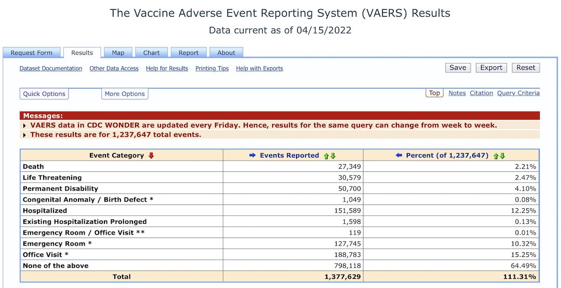Sort Events Reported descending with down arrow

333,155
